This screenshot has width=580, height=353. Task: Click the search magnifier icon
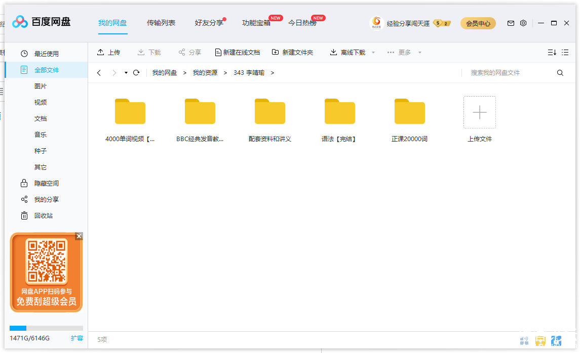(560, 73)
